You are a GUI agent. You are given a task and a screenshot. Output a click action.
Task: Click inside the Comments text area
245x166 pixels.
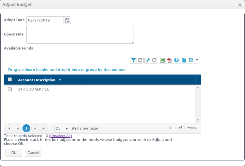click(x=80, y=35)
